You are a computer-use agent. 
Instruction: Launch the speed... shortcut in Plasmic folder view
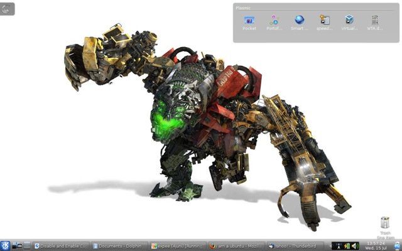pyautogui.click(x=324, y=23)
